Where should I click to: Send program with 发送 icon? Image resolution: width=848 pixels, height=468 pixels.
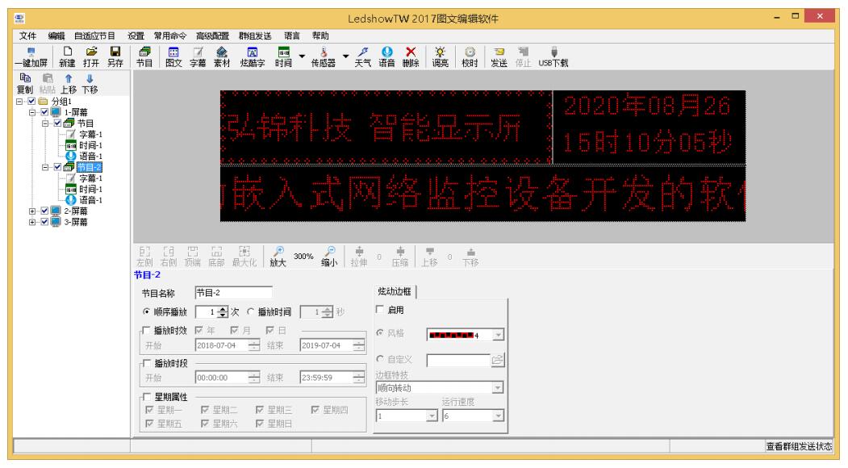coord(499,56)
